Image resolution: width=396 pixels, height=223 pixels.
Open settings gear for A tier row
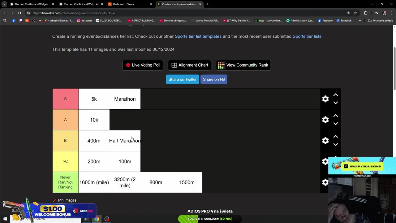tap(325, 120)
